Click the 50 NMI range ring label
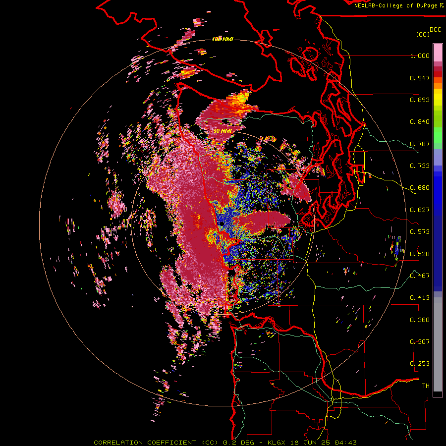 [x=223, y=131]
